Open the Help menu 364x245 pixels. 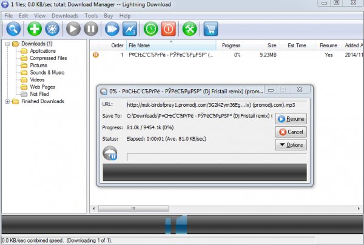125,16
